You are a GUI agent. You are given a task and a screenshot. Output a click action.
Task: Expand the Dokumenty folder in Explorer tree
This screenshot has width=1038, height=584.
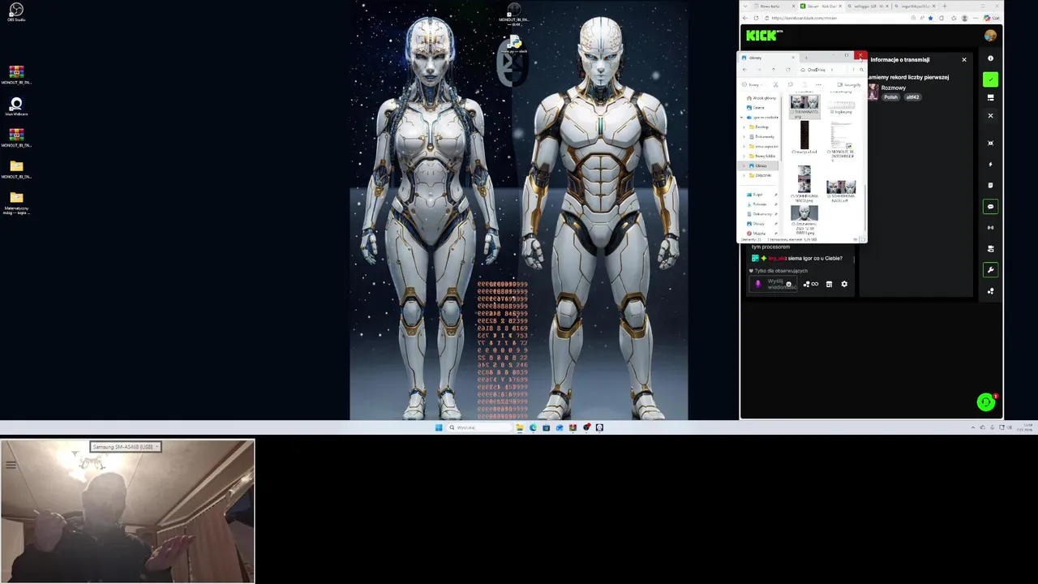click(744, 136)
